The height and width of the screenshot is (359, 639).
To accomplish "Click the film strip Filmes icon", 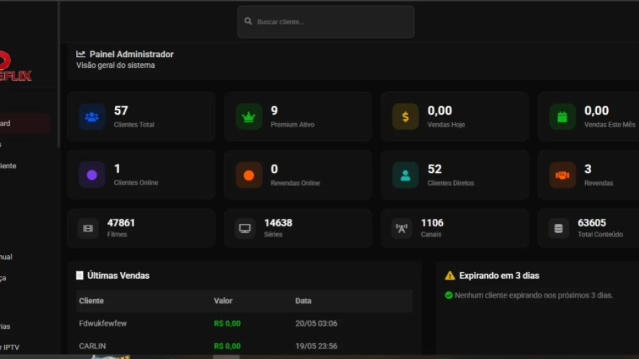I will 88,228.
